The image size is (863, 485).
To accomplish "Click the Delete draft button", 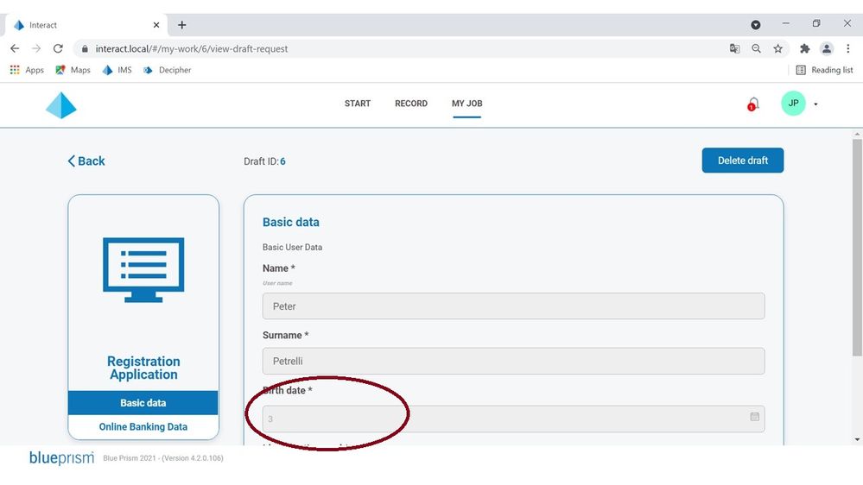I will pos(742,161).
